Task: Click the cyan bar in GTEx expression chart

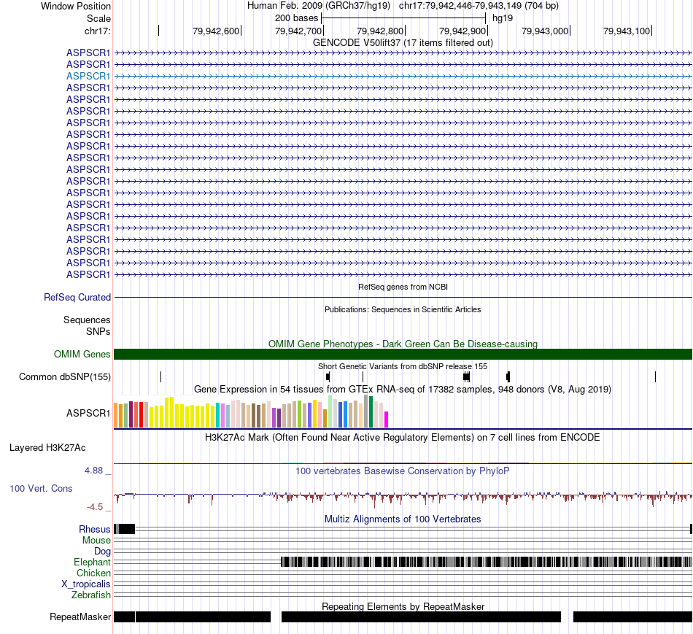Action: tap(218, 415)
